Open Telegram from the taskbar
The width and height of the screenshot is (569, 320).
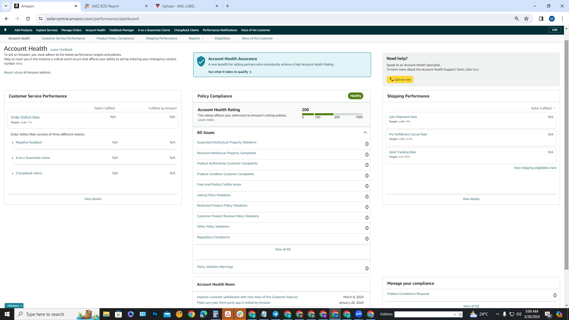276,314
